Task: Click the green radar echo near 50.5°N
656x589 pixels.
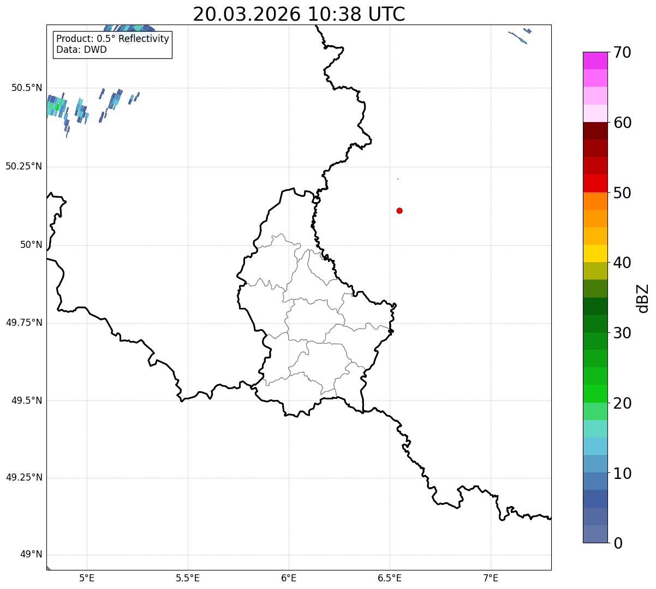Action: pos(56,107)
